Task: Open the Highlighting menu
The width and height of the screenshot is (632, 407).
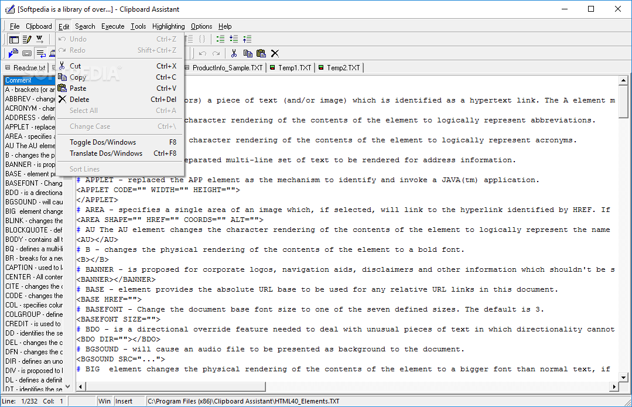Action: tap(169, 26)
